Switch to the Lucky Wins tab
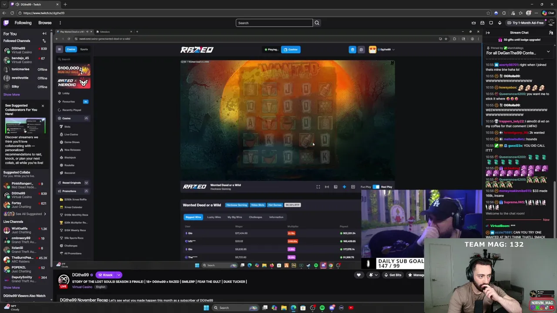557x313 pixels. pyautogui.click(x=214, y=217)
